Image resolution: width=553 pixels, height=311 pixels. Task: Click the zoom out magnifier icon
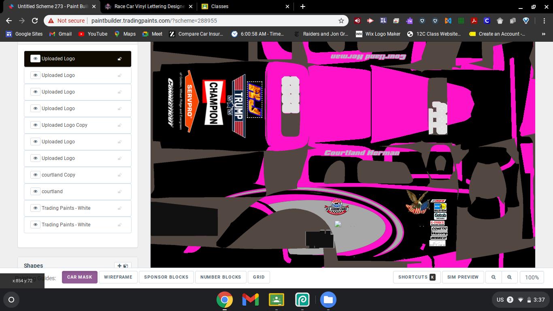[x=493, y=277]
